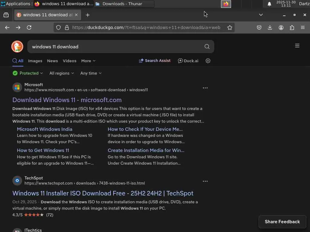This screenshot has width=310, height=232.
Task: Expand the list all tabs chevron
Action: click(261, 15)
